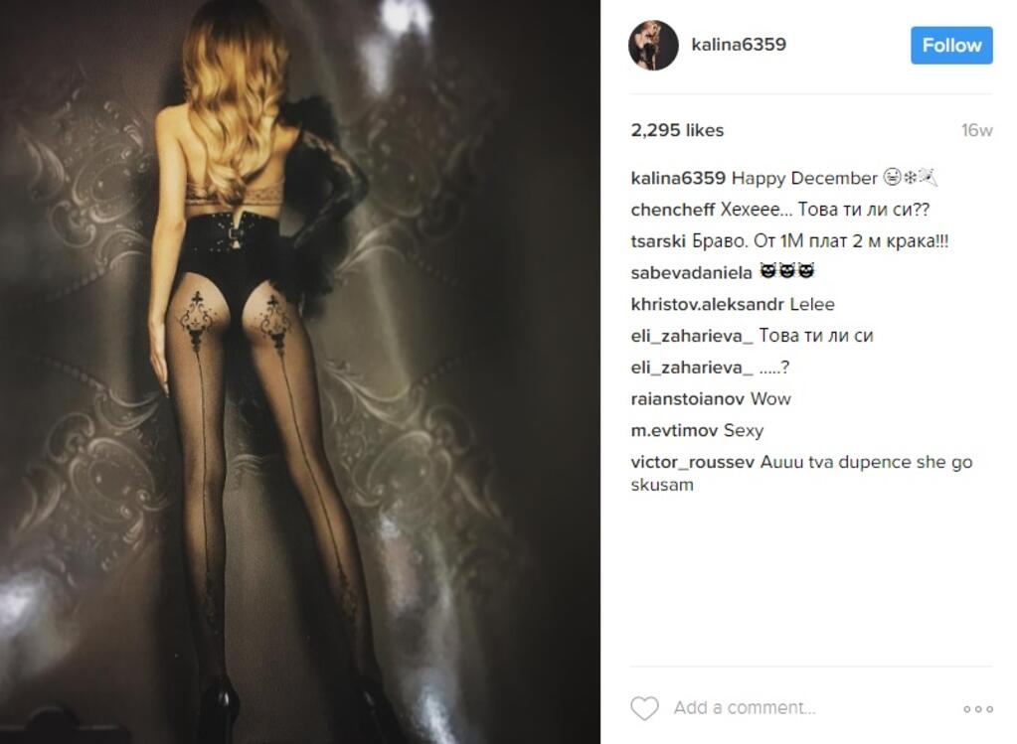1017x744 pixels.
Task: Like the post with the heart icon
Action: (x=645, y=708)
